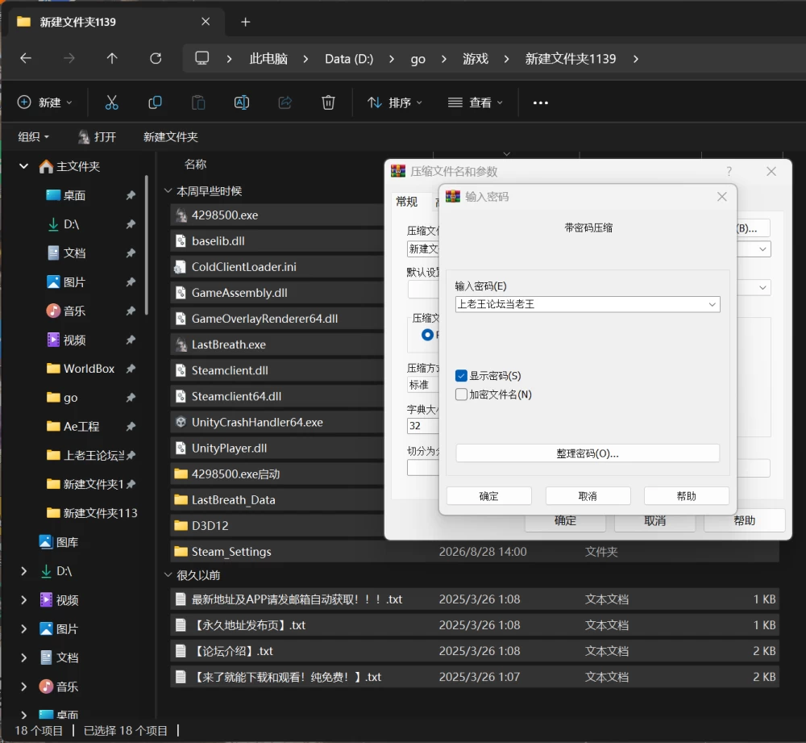The width and height of the screenshot is (806, 743).
Task: Go up one folder level
Action: (x=112, y=58)
